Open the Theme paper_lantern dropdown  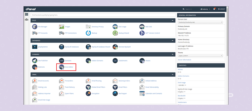click(x=201, y=56)
